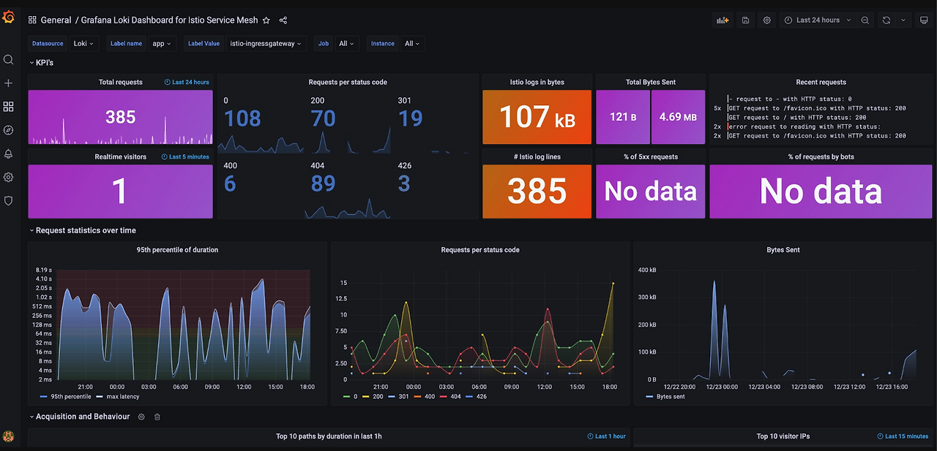Open the Instance All dropdown
This screenshot has width=937, height=451.
[x=412, y=44]
